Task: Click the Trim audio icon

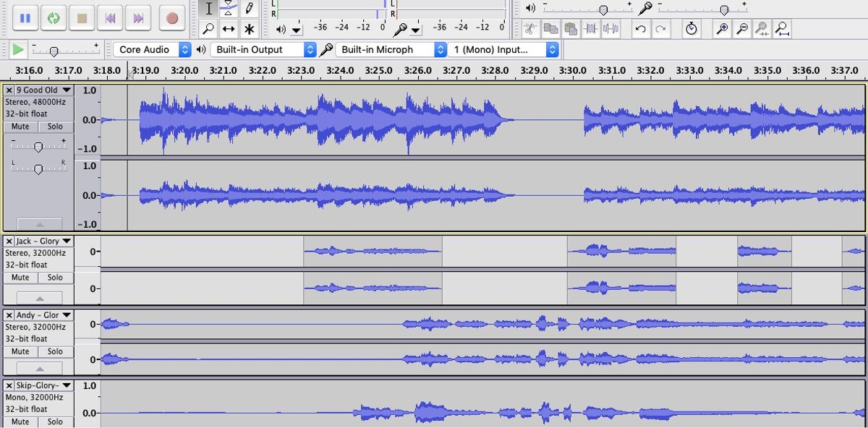Action: 591,29
